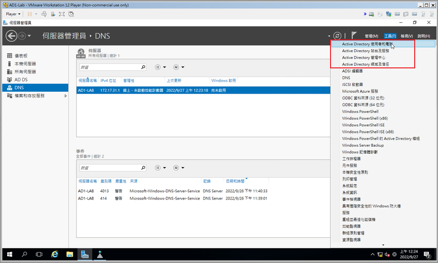The width and height of the screenshot is (438, 263).
Task: Open the servers list criteria options icon
Action: click(x=158, y=67)
